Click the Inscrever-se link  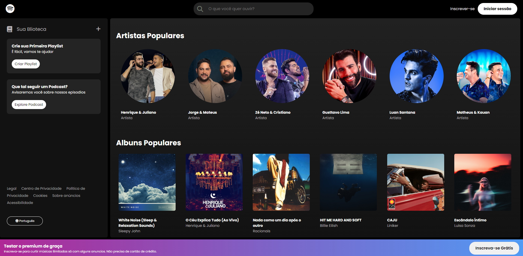coord(462,8)
